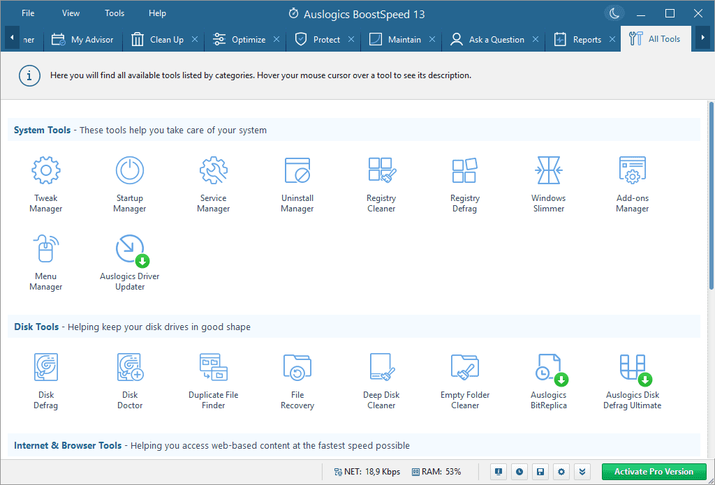
Task: Download Auslogics Disk Defrag Ultimate
Action: coord(633,381)
